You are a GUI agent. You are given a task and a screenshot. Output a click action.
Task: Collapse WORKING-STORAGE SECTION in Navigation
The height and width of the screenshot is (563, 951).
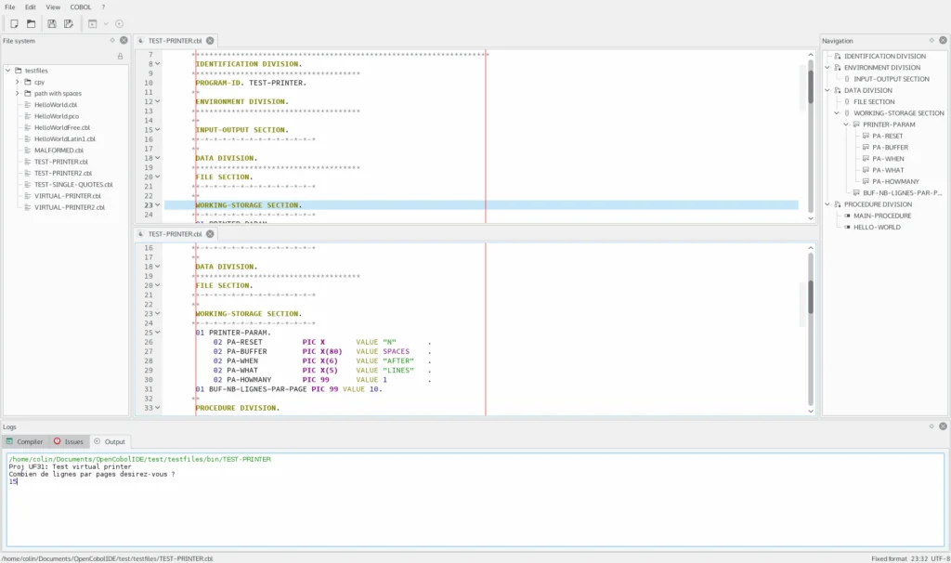(837, 112)
